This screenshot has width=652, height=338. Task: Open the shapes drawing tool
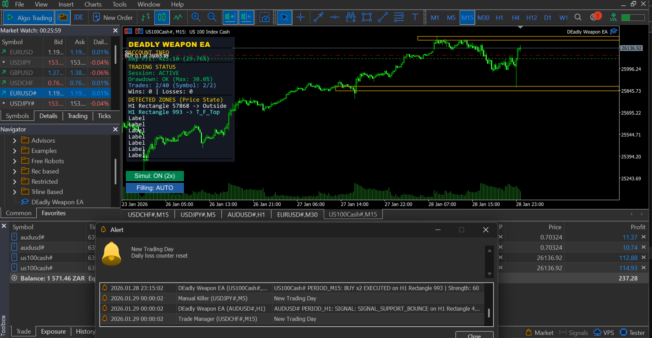click(x=367, y=17)
